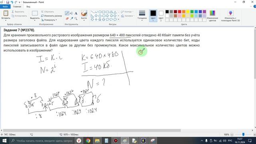Image resolution: width=256 pixels, height=144 pixels.
Task: Click the horizontal scrollbar thumb
Action: coord(92,130)
